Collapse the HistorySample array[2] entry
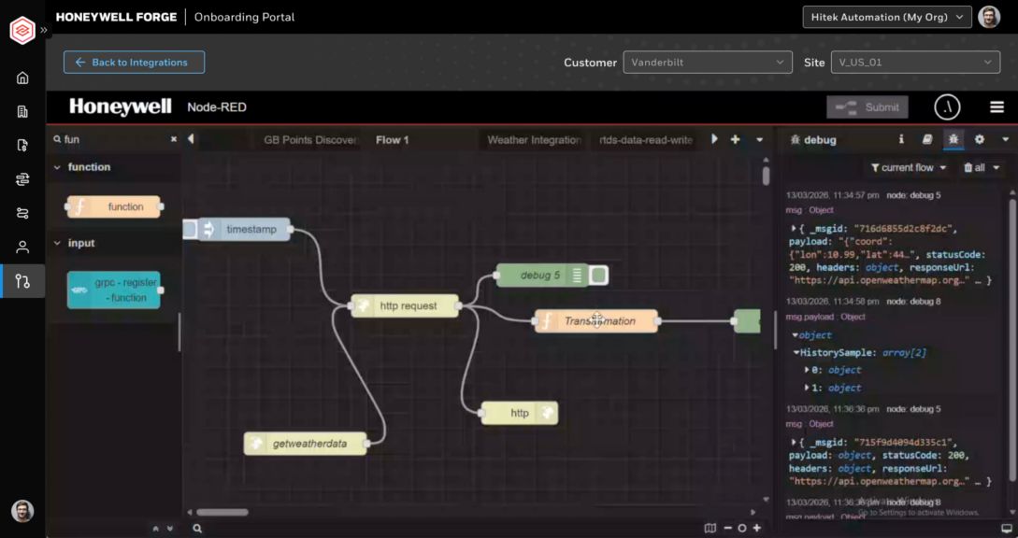This screenshot has height=538, width=1018. [796, 353]
